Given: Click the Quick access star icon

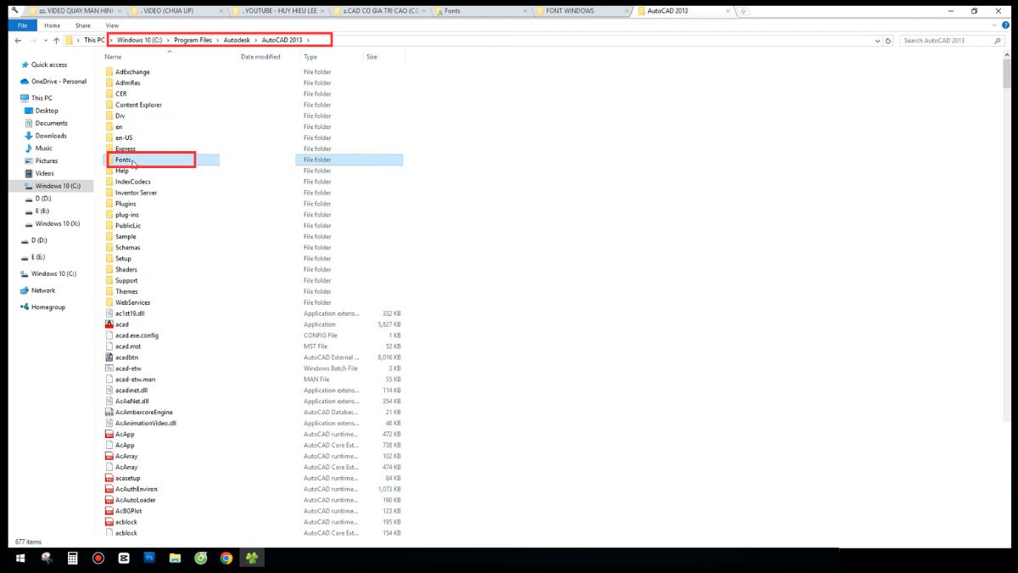Looking at the screenshot, I should tap(25, 65).
